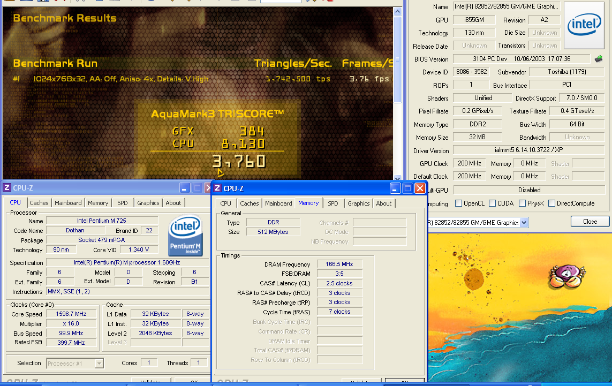Click the processor Name Intel Pentium M 725
The width and height of the screenshot is (612, 386).
102,221
